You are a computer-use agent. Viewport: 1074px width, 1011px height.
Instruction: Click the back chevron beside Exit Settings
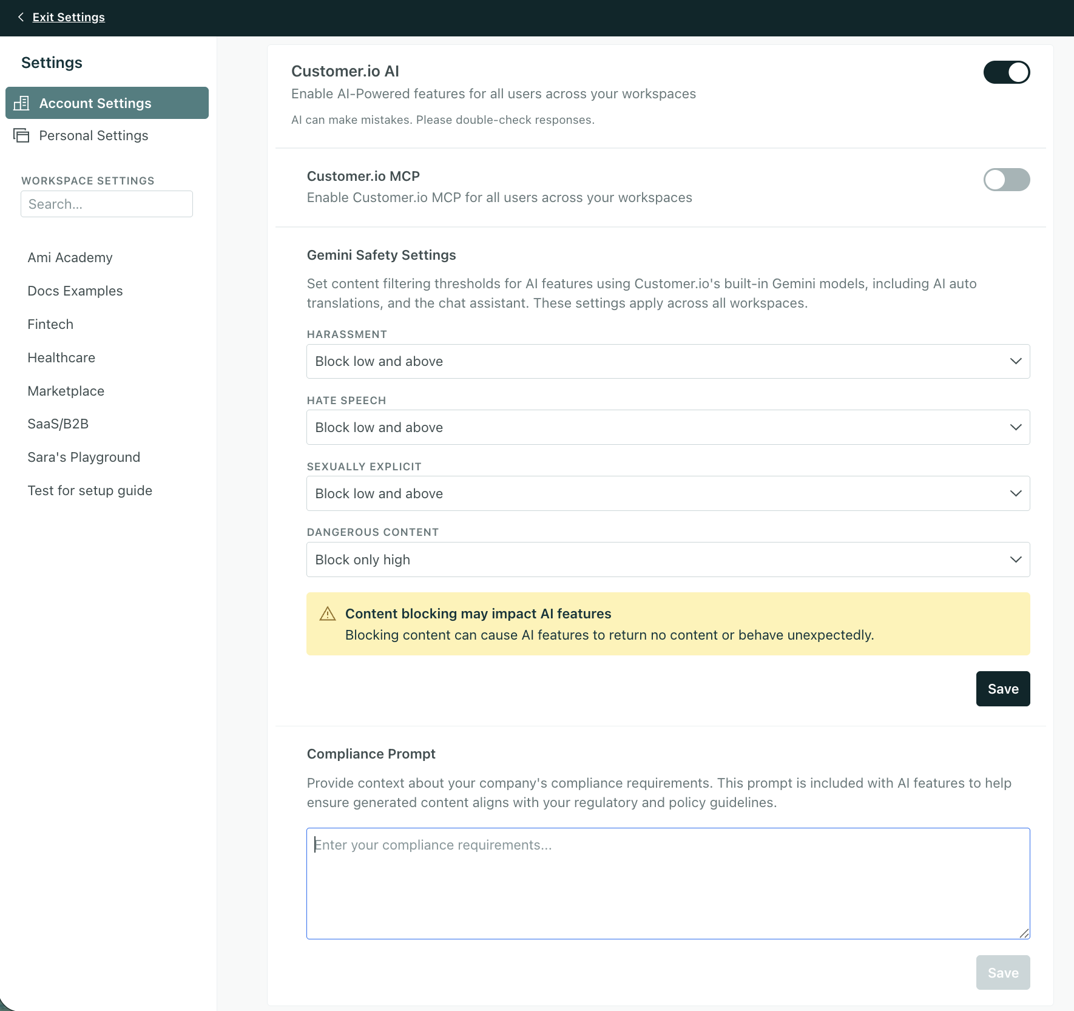point(21,17)
